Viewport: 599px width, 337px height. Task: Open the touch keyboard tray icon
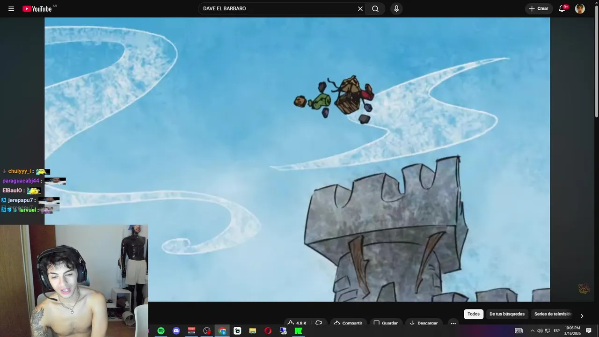(x=519, y=331)
